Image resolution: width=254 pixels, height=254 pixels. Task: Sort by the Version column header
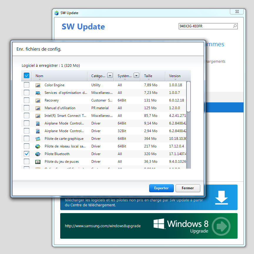coord(178,76)
